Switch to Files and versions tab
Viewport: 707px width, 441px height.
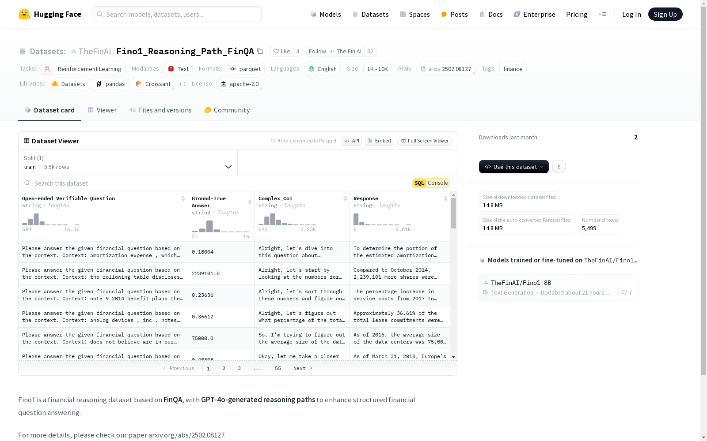click(160, 110)
